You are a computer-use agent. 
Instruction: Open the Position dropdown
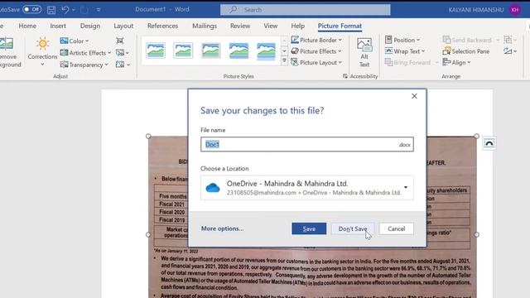(402, 40)
